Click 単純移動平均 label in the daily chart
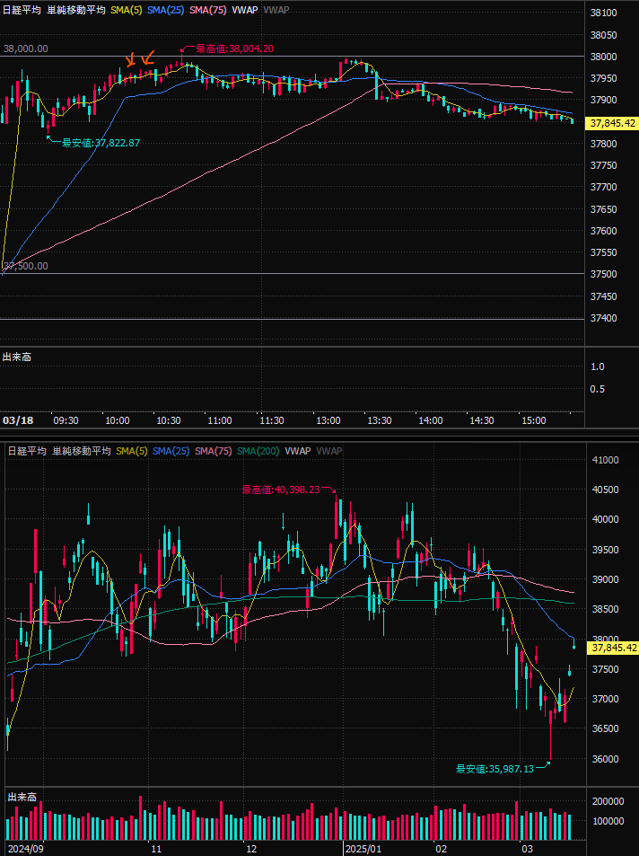Screen dimensions: 639x856 click(x=82, y=451)
